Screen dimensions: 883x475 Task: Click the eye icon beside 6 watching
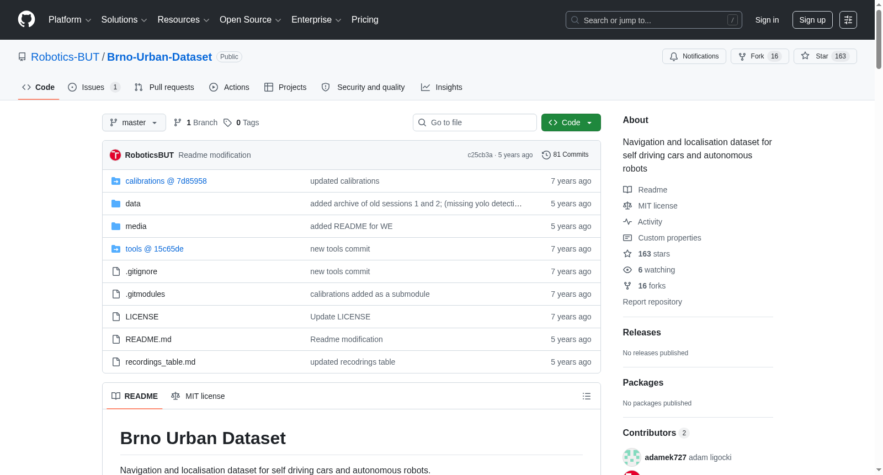[x=627, y=270]
